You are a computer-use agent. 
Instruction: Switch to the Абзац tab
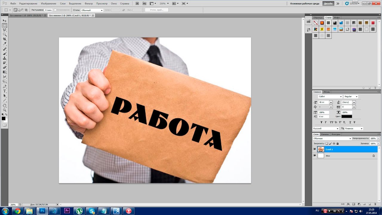(326, 92)
